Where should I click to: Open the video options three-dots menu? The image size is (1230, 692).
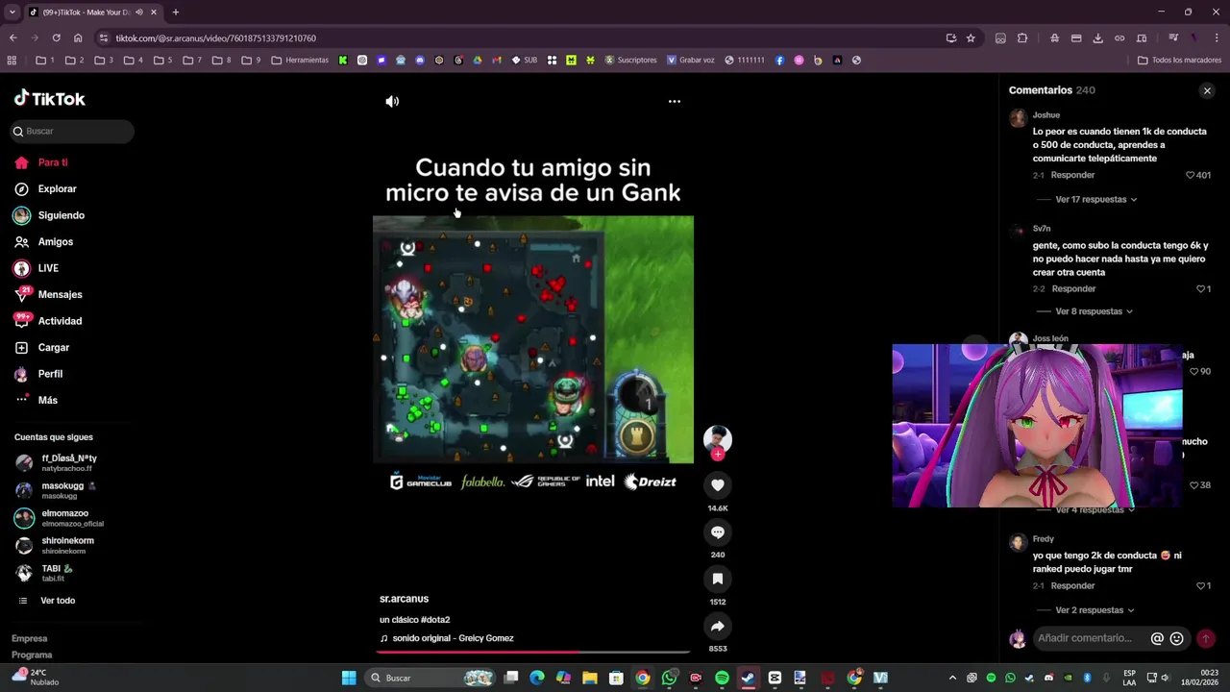click(x=675, y=101)
